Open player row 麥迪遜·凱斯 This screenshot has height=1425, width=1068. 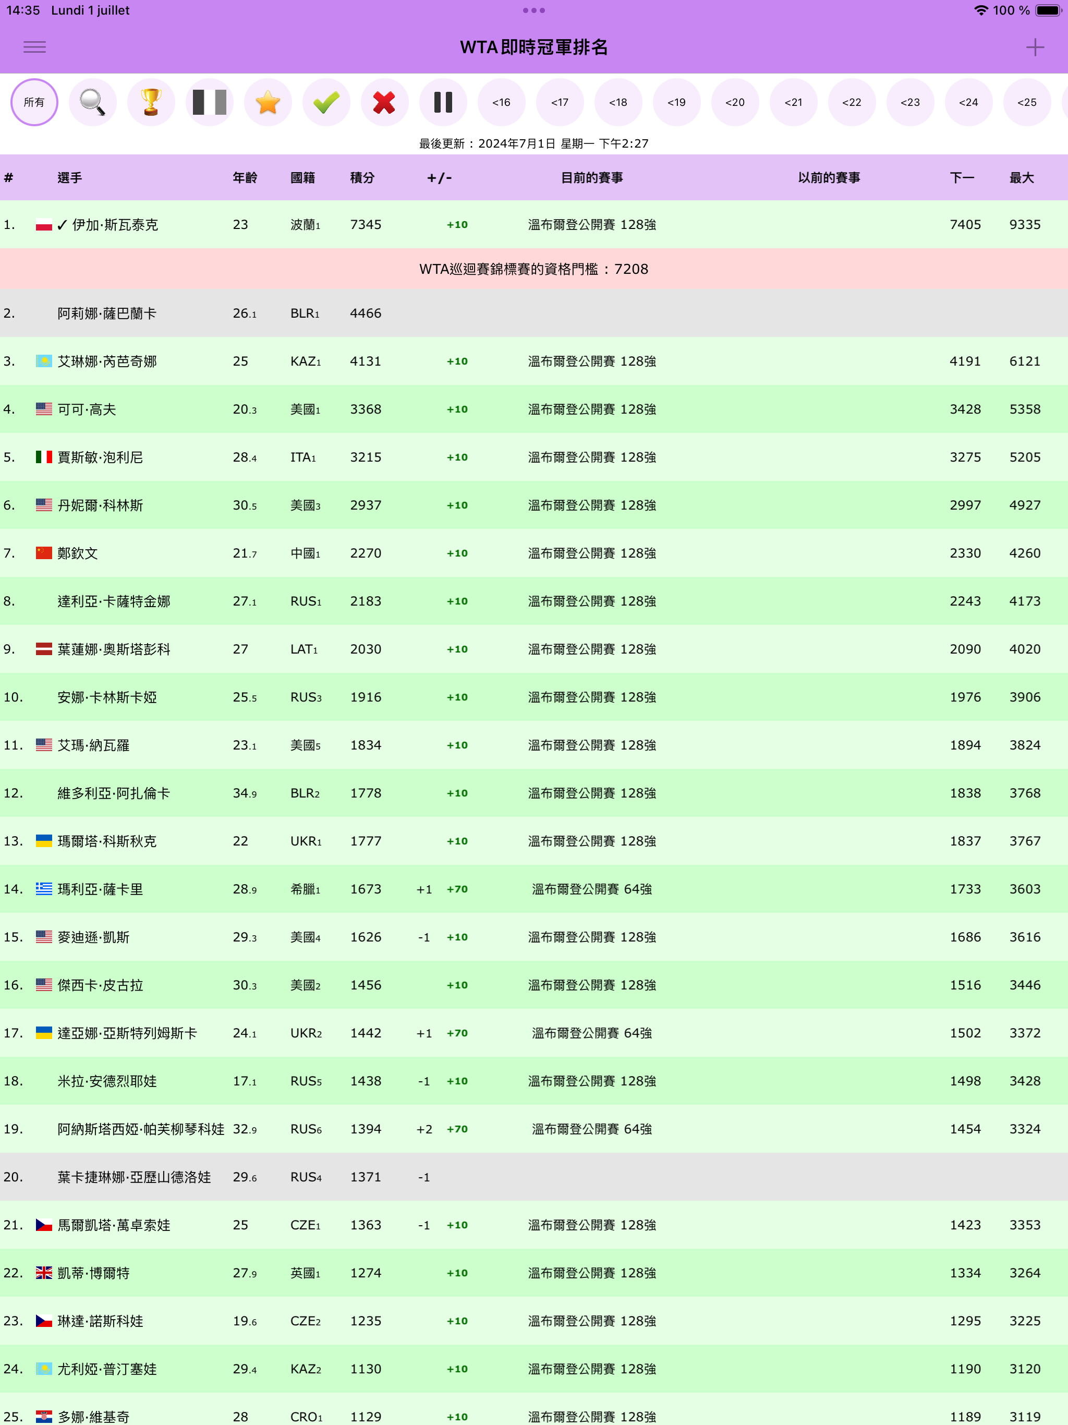[x=534, y=937]
